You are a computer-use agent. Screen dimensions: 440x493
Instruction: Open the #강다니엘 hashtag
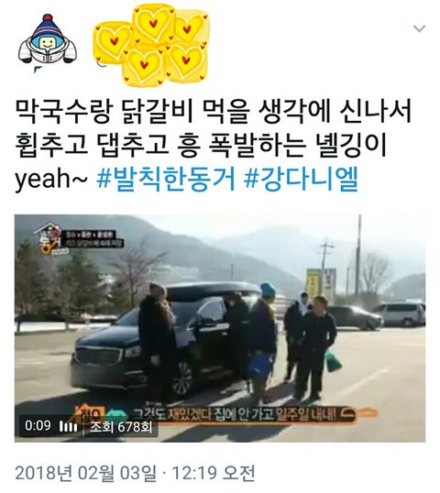click(301, 181)
